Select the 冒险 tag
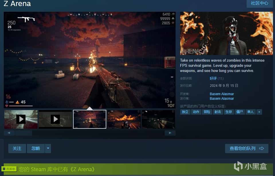Image resolution: width=275 pixels, height=176 pixels. 207,112
